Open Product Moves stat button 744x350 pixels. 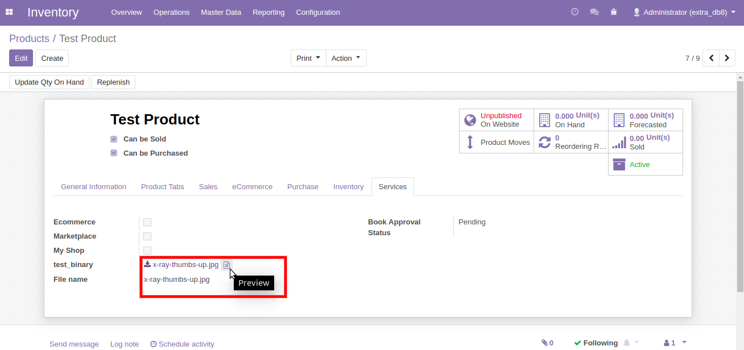coord(496,143)
